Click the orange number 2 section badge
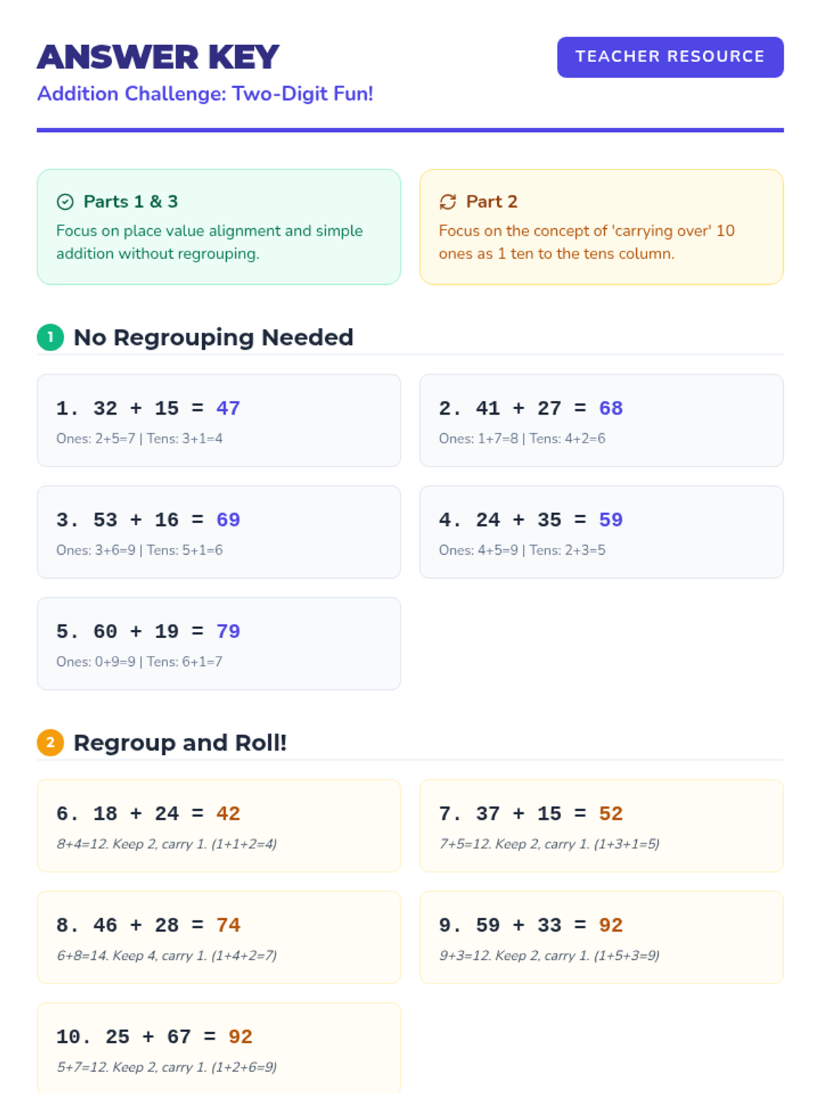820x1093 pixels. (x=50, y=743)
